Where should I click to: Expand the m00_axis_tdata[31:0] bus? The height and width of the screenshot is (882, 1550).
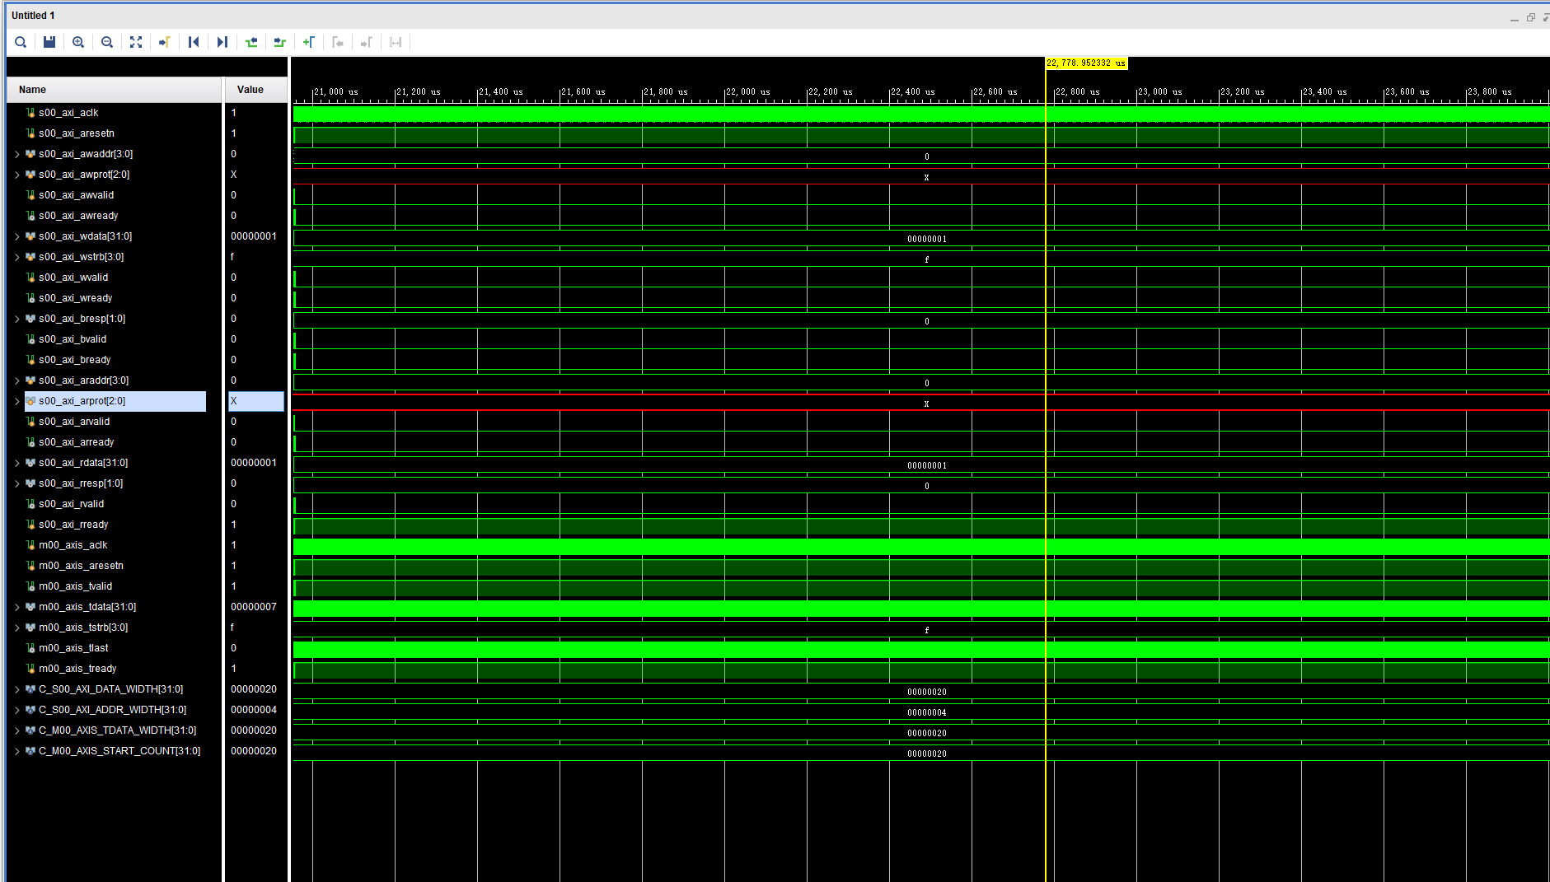coord(16,606)
